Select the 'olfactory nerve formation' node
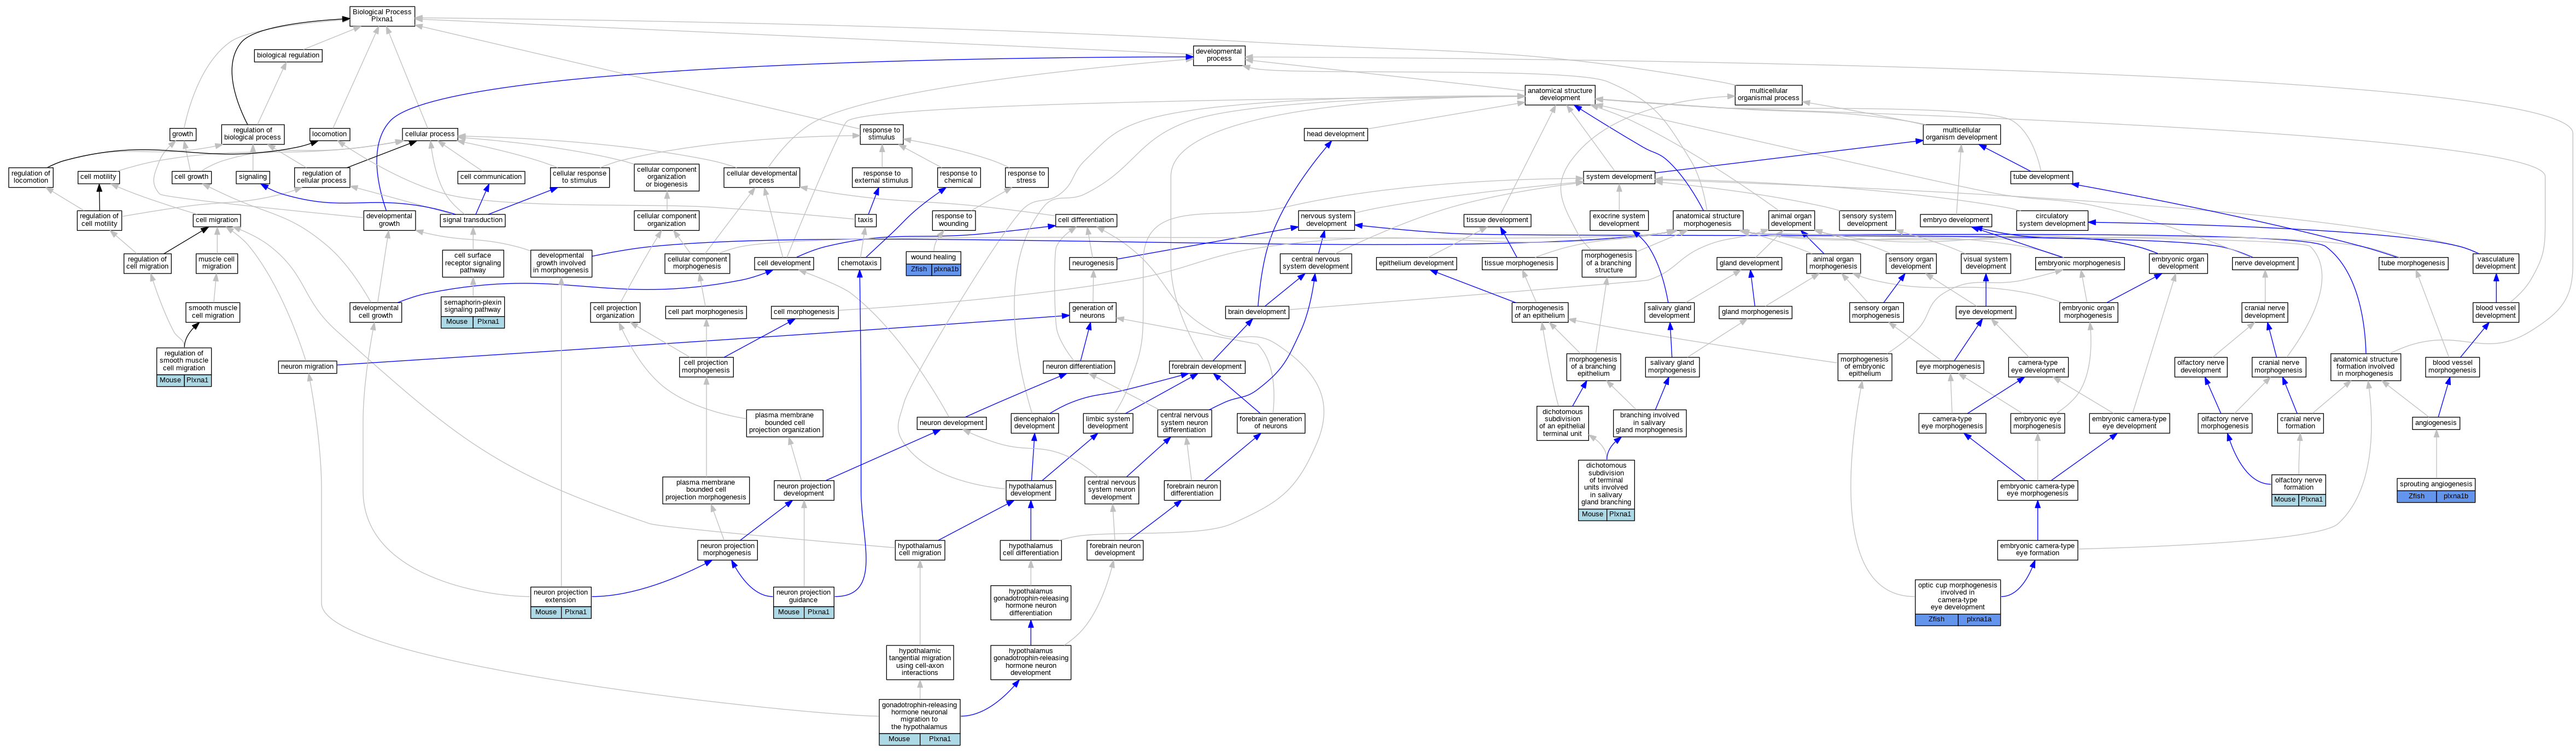This screenshot has height=751, width=2576. click(x=2298, y=490)
